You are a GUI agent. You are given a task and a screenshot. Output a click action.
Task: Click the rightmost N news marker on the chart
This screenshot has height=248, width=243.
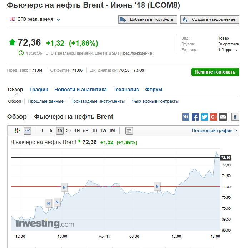[x=157, y=186]
